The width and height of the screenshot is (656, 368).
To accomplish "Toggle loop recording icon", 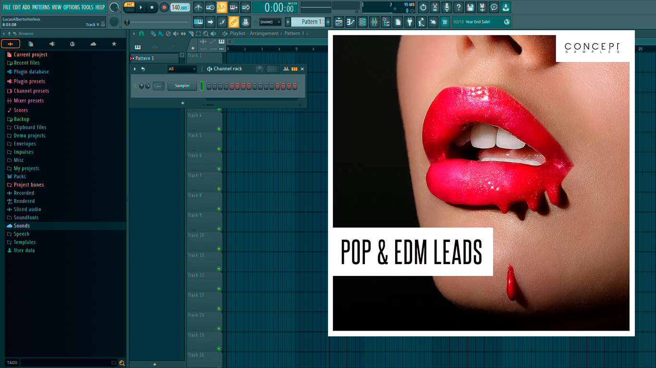I will tap(245, 7).
